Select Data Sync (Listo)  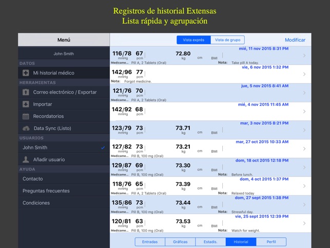point(64,128)
